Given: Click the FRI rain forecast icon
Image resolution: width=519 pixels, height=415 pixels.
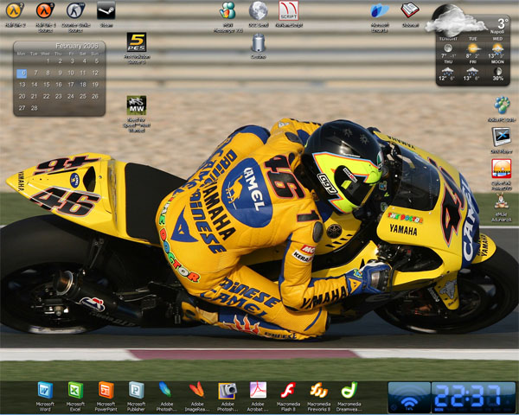Looking at the screenshot, I should tap(472, 71).
